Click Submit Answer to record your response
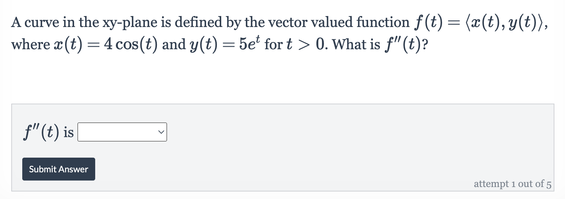The width and height of the screenshot is (565, 199). click(x=58, y=169)
